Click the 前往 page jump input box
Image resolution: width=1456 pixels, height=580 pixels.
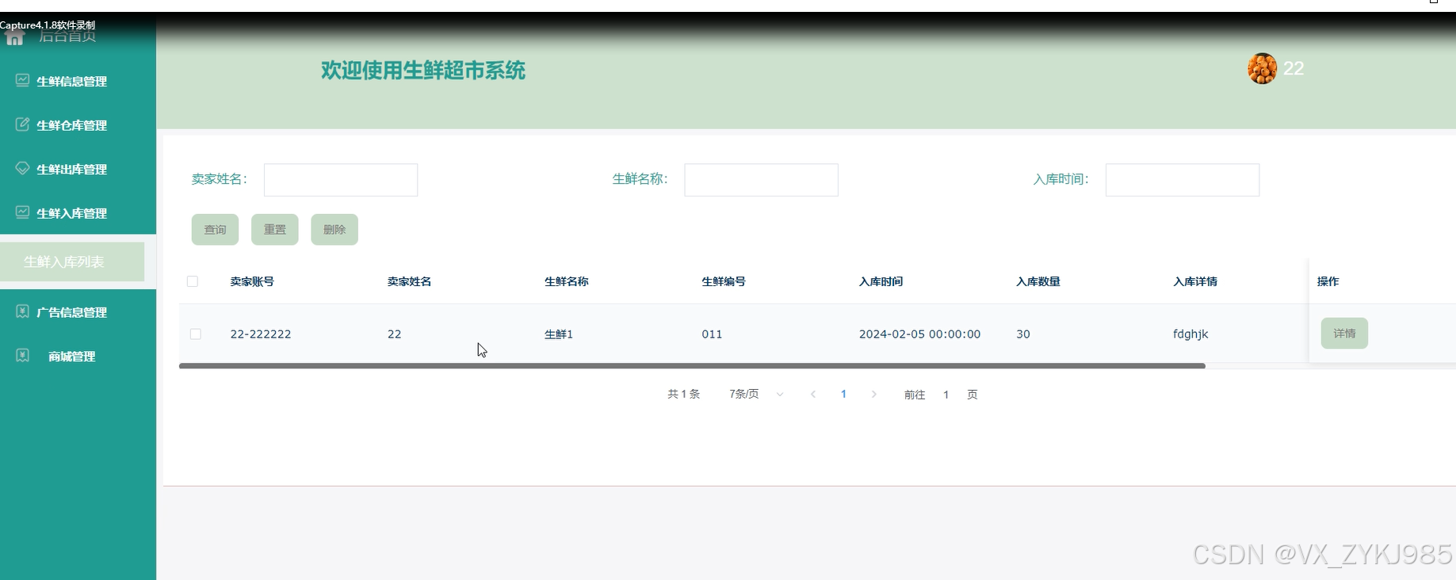click(946, 395)
